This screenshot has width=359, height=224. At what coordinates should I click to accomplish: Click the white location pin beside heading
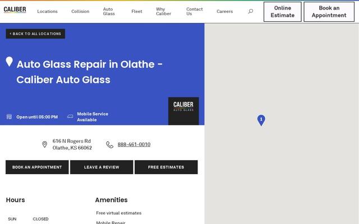(x=9, y=62)
